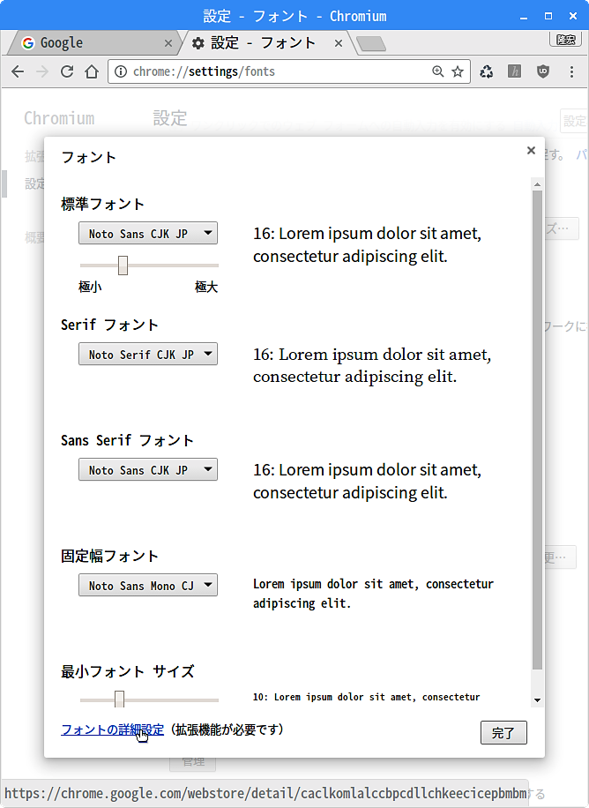Click the italic h extension icon

click(x=514, y=71)
